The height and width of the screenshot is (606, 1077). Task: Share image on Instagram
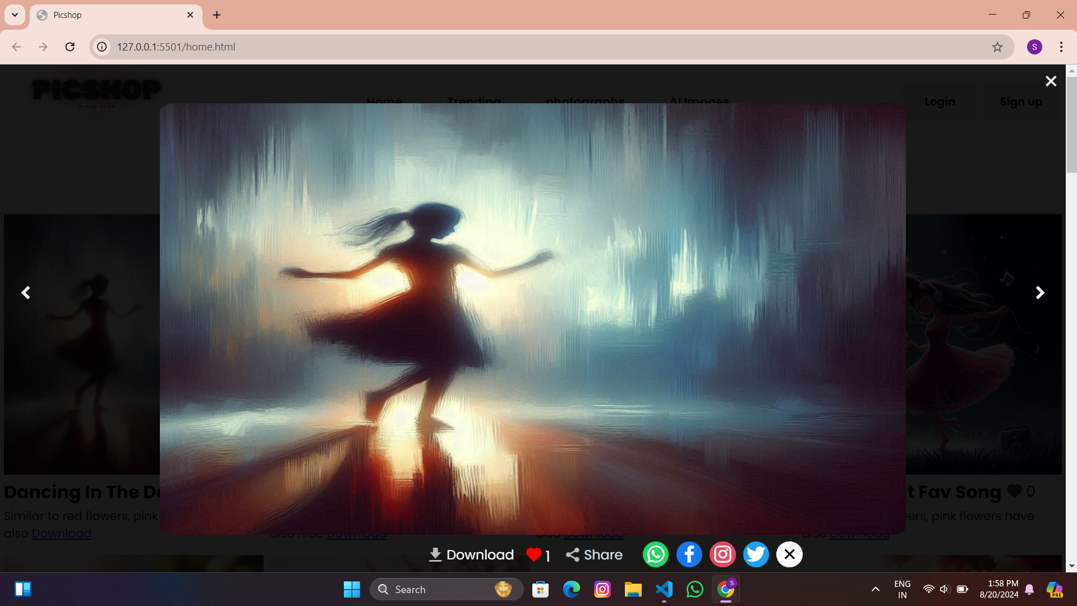pyautogui.click(x=722, y=554)
